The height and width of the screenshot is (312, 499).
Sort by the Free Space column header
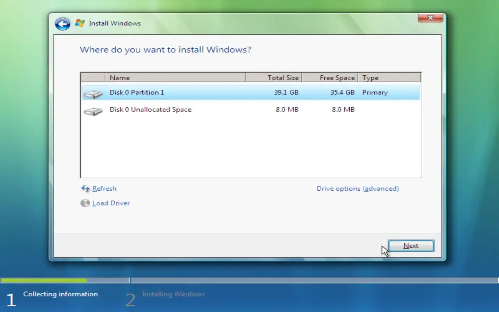click(x=330, y=78)
